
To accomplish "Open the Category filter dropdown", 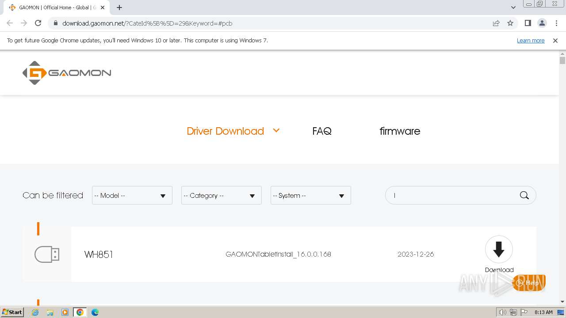I will [x=222, y=195].
